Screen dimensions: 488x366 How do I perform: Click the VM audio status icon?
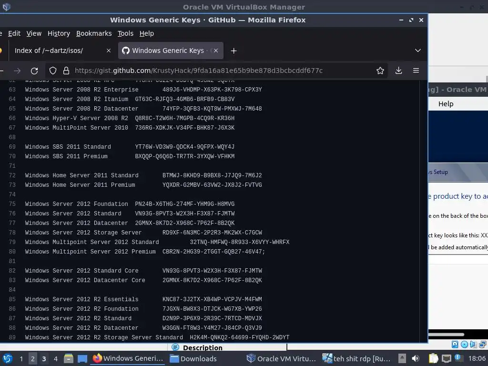[x=473, y=344]
